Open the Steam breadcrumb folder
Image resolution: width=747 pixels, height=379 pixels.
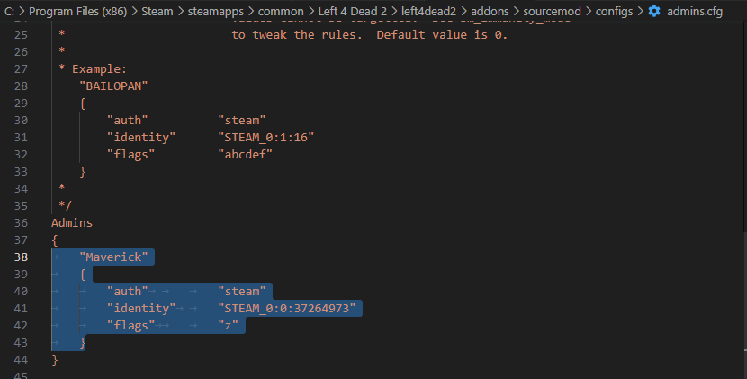click(x=157, y=11)
